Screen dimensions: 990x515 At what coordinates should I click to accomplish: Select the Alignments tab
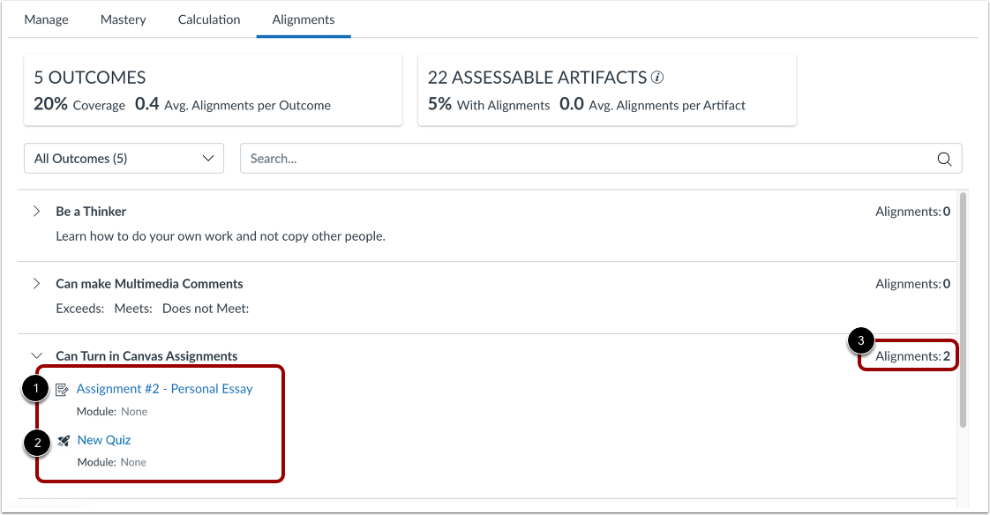pos(303,19)
